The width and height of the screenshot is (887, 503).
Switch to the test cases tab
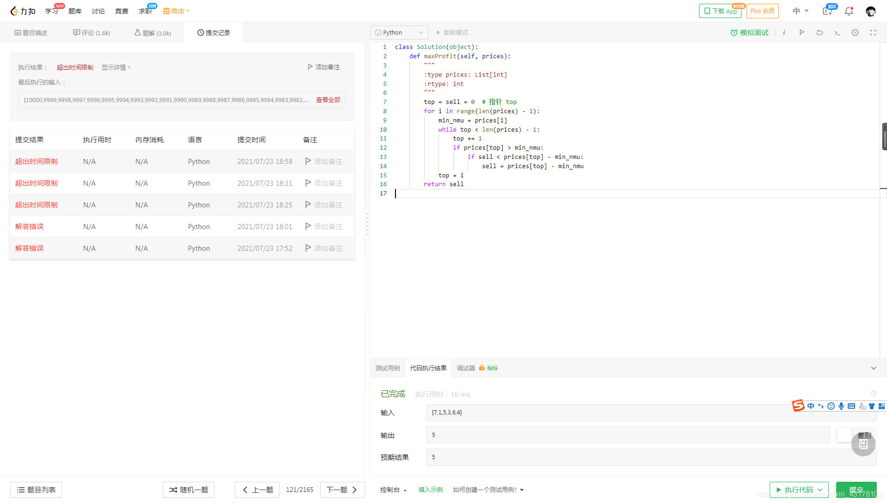tap(388, 368)
